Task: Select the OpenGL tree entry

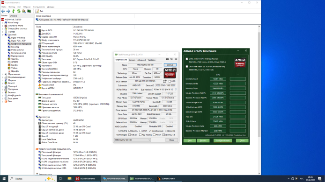Action: (x=15, y=59)
